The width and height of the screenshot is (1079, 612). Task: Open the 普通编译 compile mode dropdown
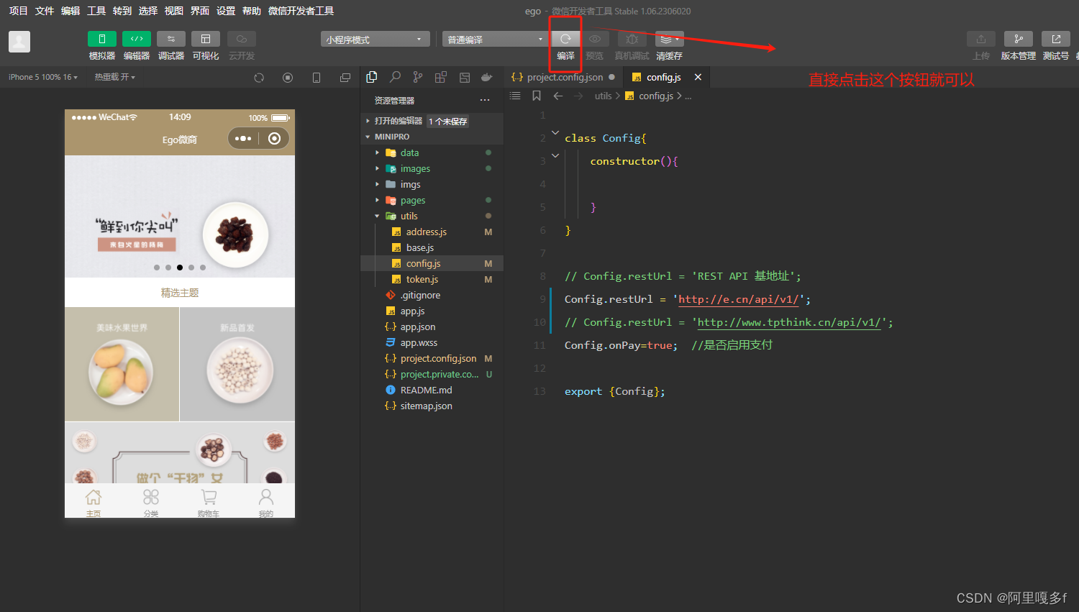tap(495, 40)
